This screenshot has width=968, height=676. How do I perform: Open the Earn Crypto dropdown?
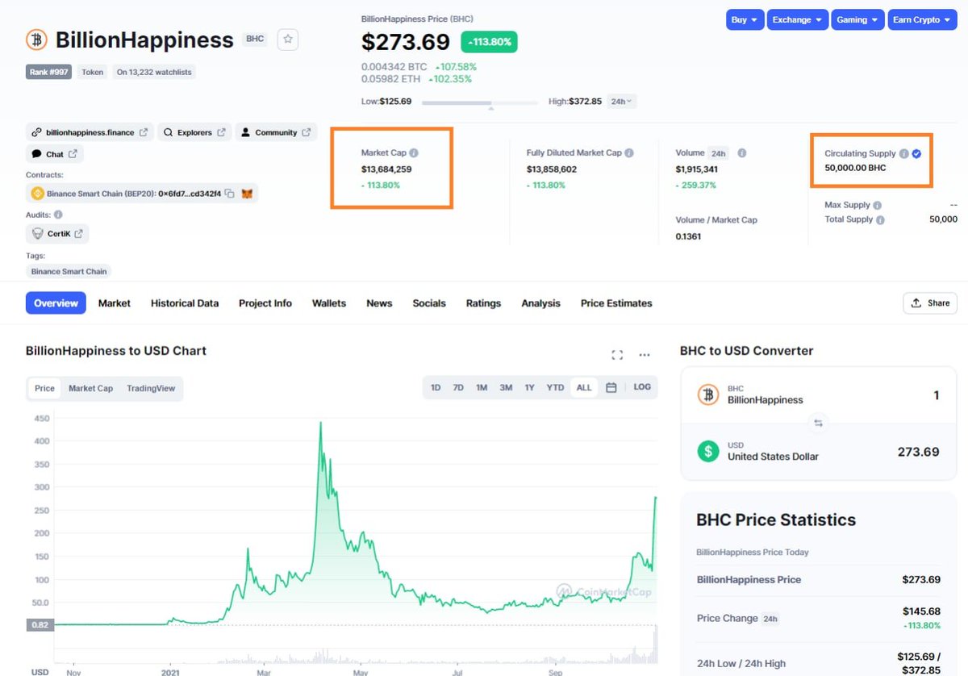tap(922, 19)
